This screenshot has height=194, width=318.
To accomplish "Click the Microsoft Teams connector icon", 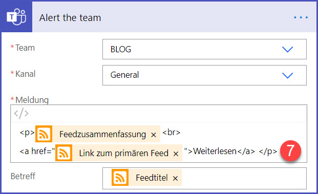I will (16, 17).
